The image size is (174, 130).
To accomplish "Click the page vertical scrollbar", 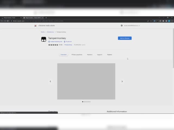I will tap(173, 49).
